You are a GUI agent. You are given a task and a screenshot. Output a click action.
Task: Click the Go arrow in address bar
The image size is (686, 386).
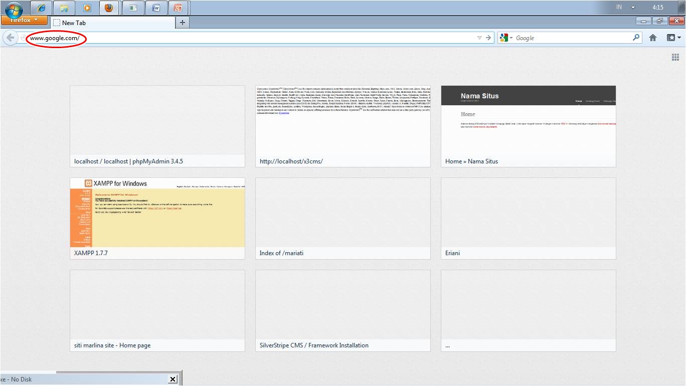pyautogui.click(x=488, y=38)
